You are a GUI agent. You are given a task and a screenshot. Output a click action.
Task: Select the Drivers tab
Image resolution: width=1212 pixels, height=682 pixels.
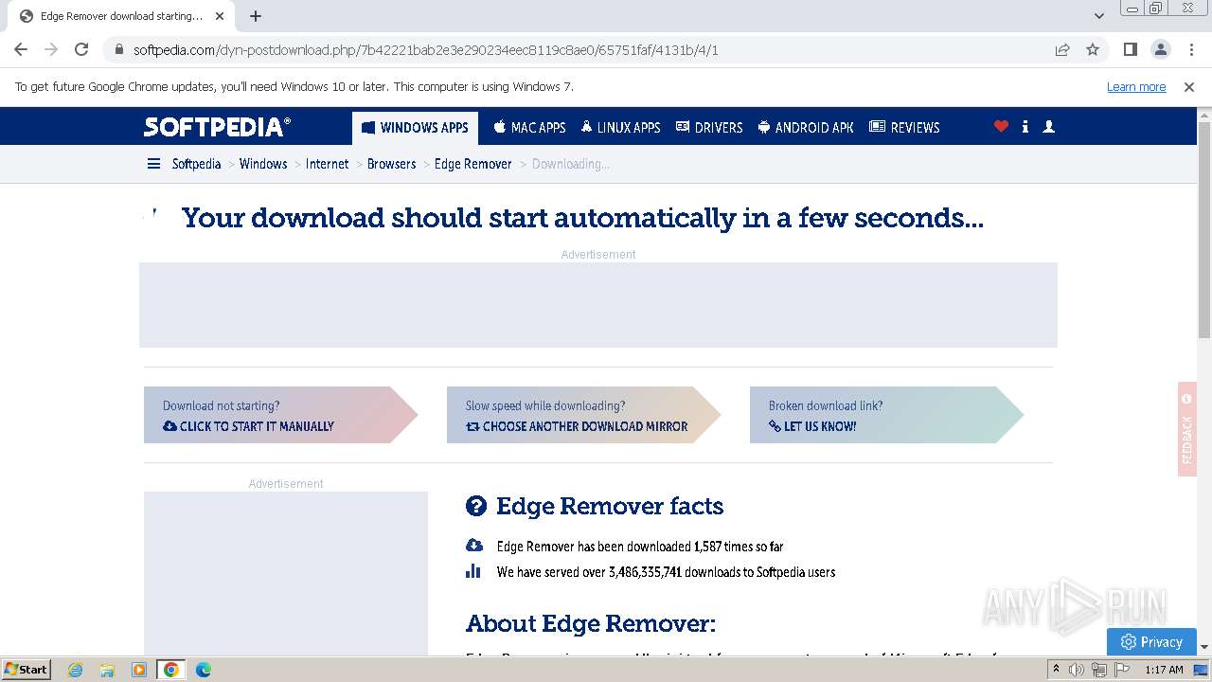coord(709,127)
